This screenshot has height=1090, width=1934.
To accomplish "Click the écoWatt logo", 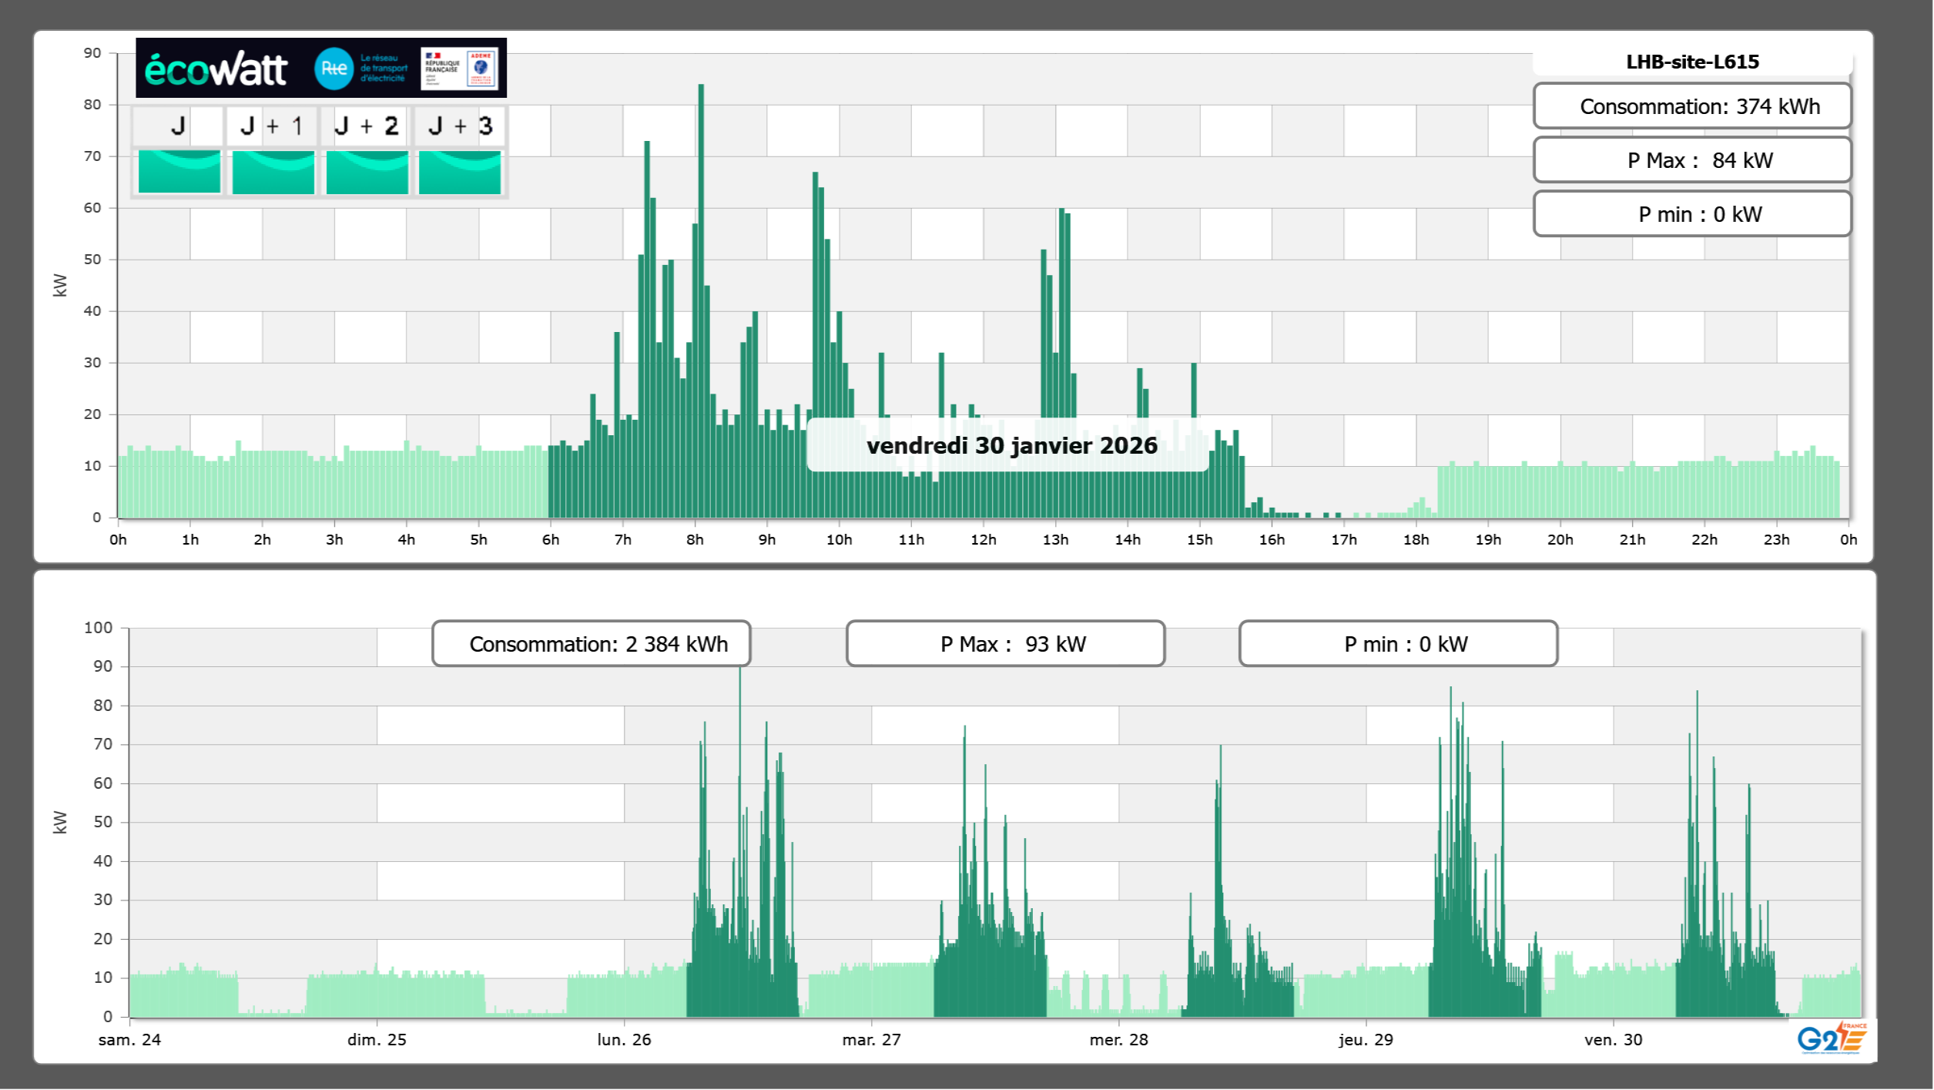I will (x=216, y=69).
